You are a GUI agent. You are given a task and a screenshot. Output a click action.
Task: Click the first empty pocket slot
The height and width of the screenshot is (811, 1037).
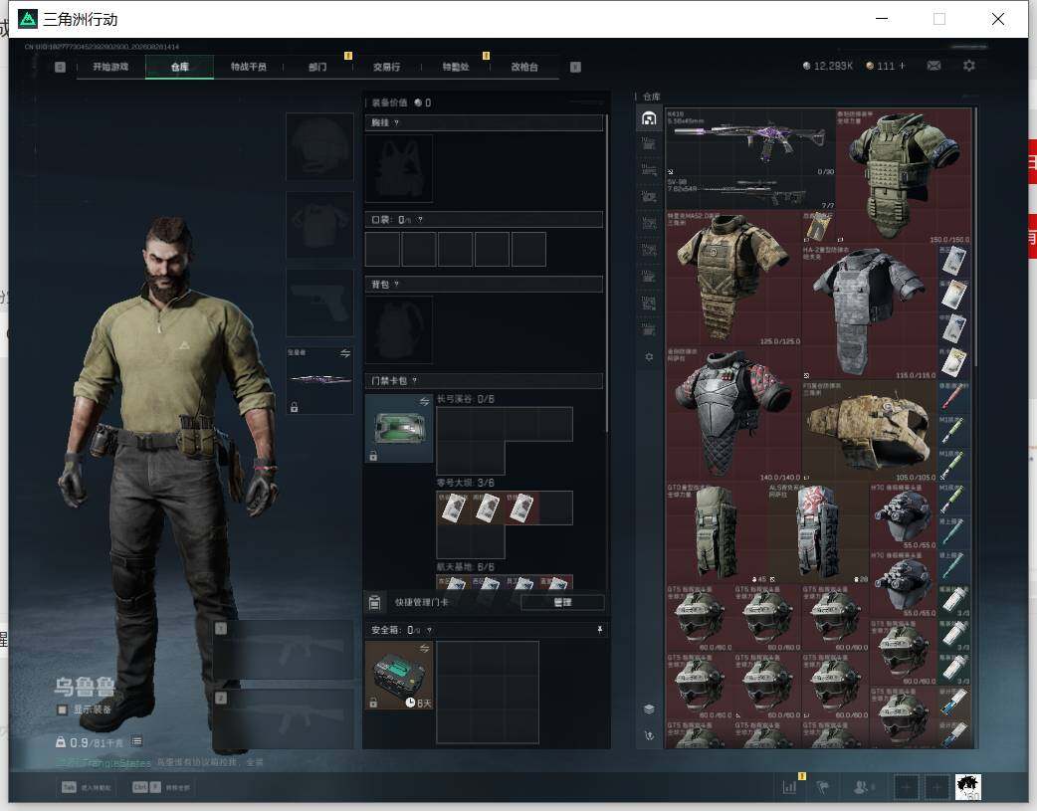pos(382,250)
